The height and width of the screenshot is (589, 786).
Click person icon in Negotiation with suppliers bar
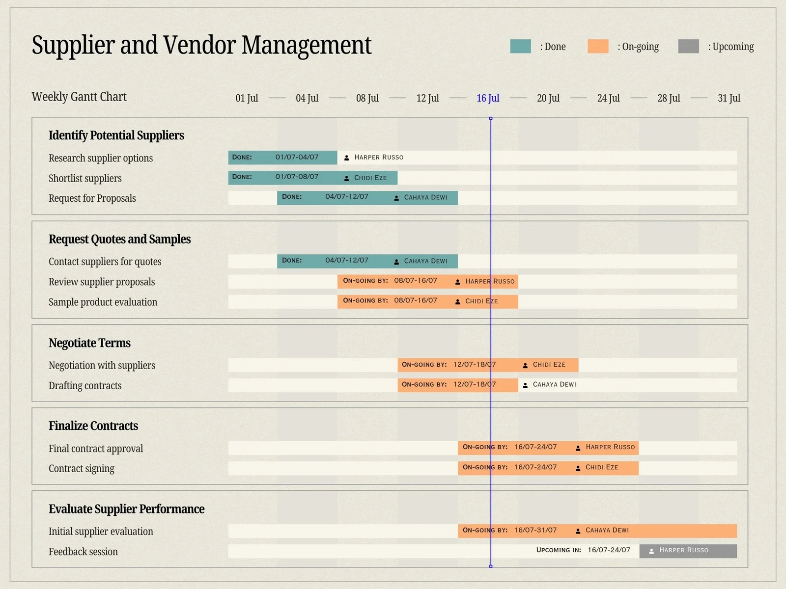point(525,365)
